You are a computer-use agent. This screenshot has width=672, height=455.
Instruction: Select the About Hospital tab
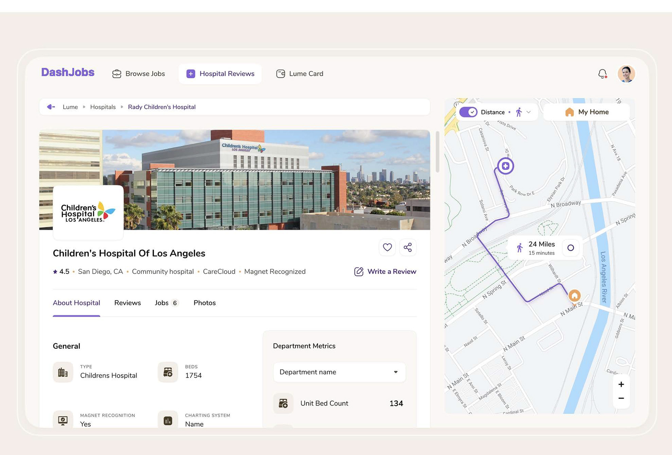[x=76, y=303]
